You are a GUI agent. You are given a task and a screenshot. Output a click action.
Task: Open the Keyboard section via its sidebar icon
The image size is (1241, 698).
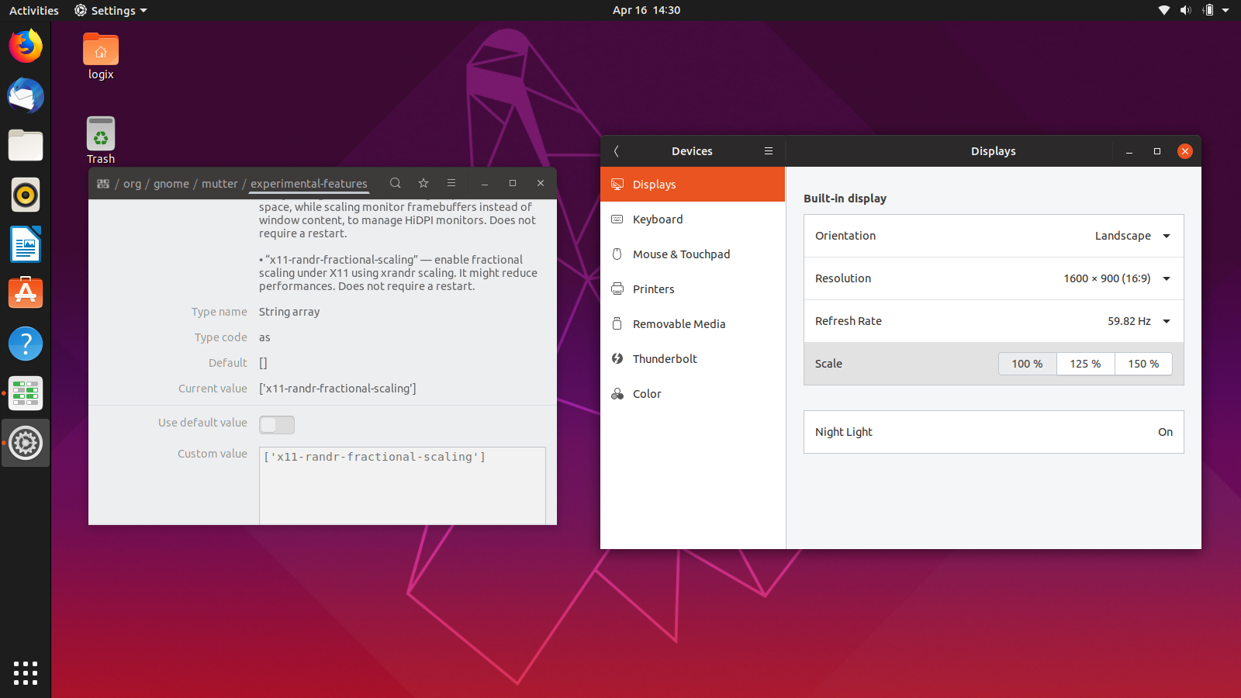click(x=617, y=219)
